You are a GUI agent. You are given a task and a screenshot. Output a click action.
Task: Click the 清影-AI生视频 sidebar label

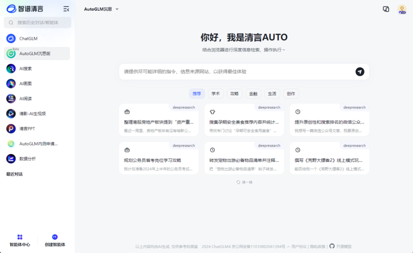pyautogui.click(x=33, y=113)
